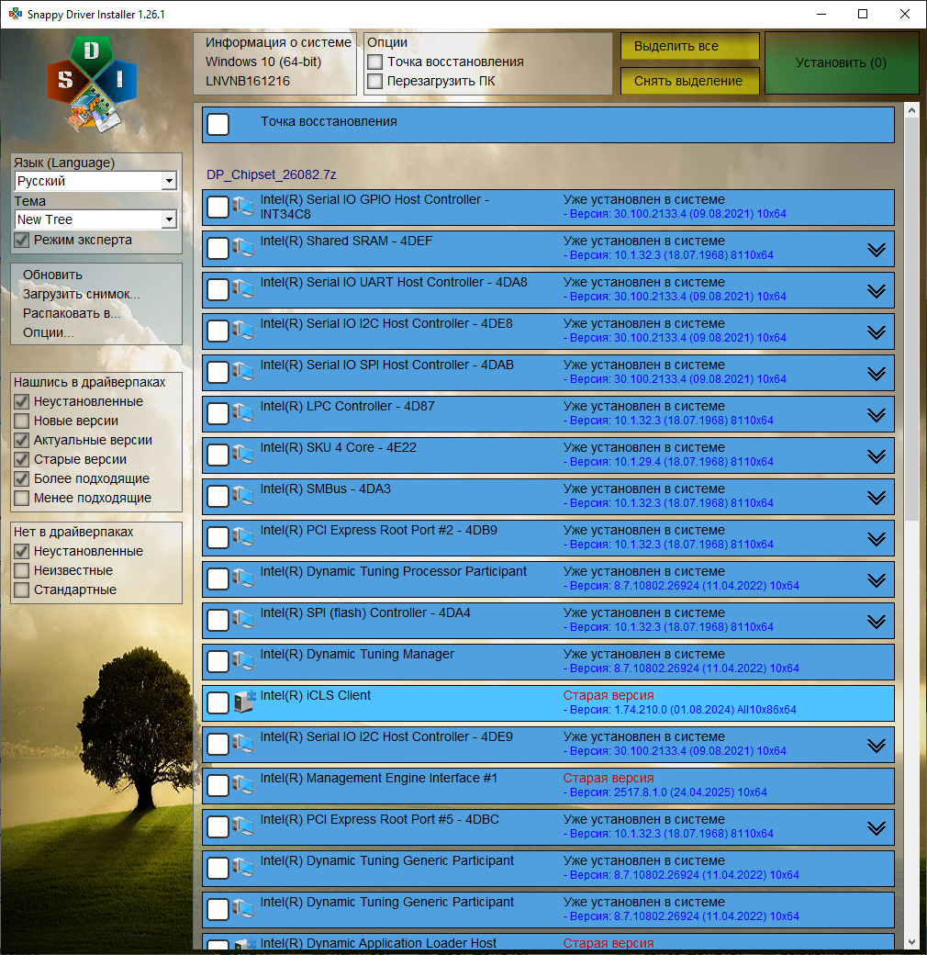Click device icon of Serial IO SPI Host Controller

243,372
